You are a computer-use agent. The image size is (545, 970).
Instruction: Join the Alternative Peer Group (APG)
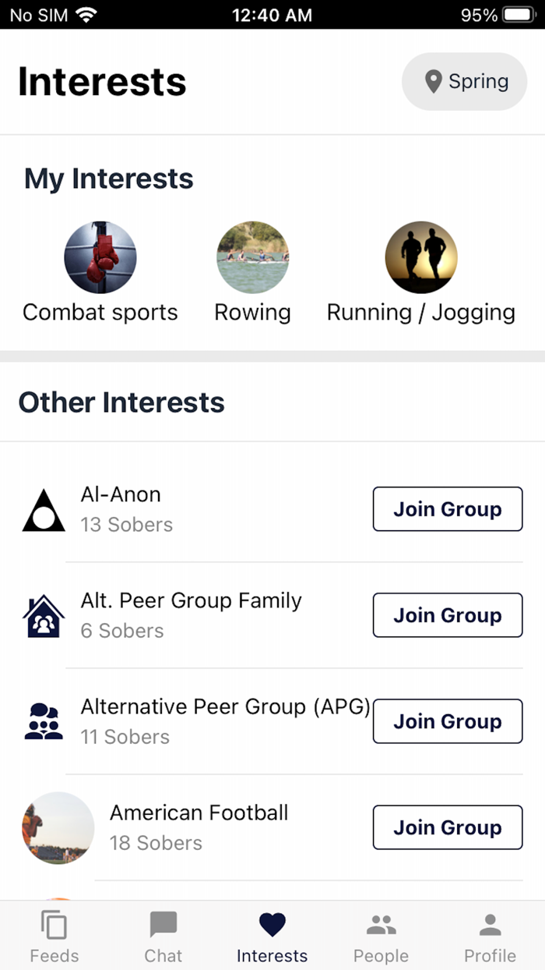(447, 721)
